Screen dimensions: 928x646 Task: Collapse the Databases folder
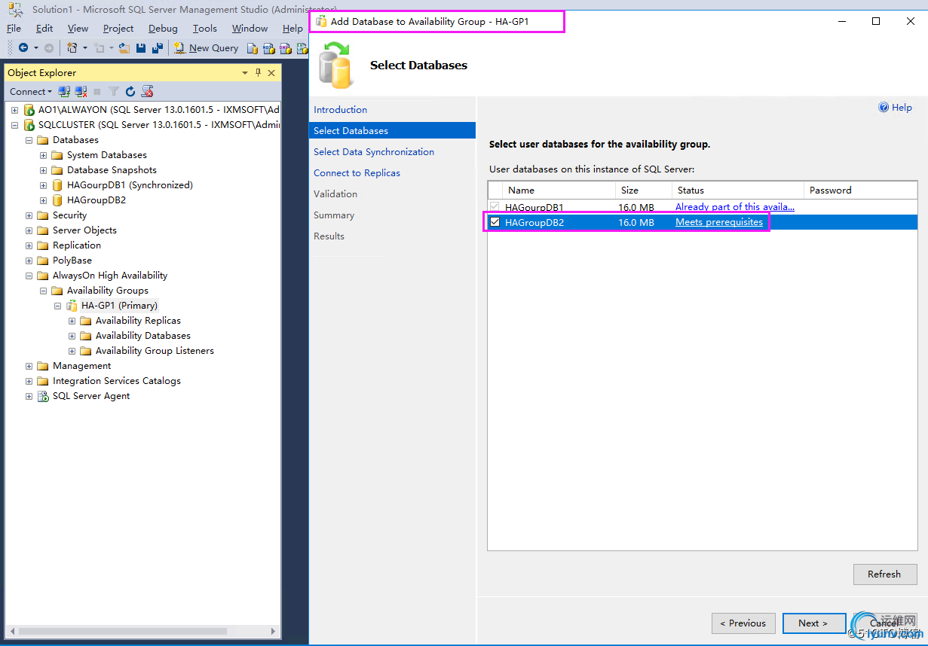point(29,140)
